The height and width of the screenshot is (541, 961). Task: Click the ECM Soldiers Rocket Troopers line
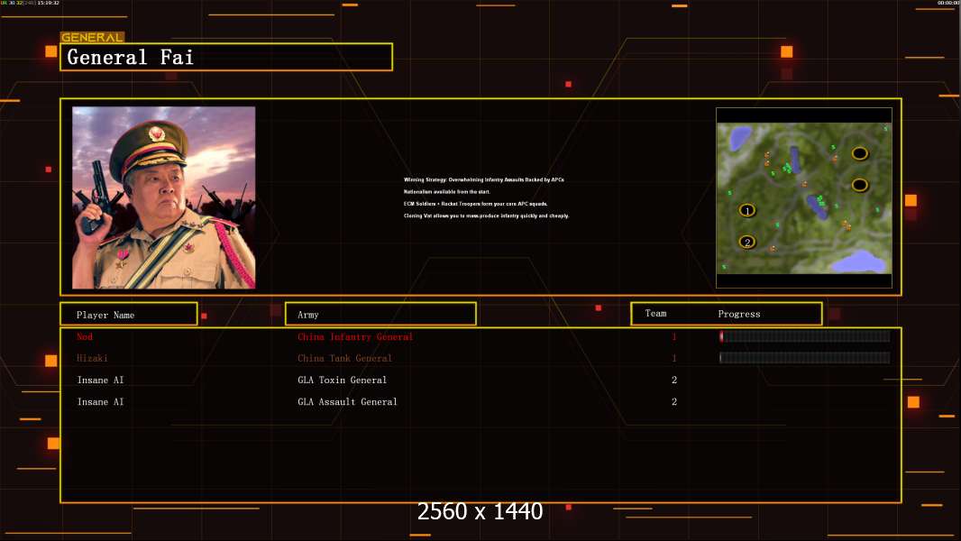click(x=475, y=204)
